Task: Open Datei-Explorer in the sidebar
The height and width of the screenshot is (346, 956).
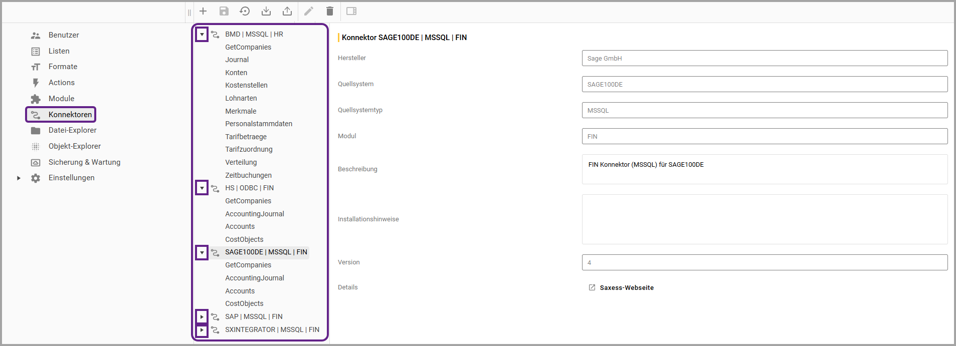Action: [72, 130]
